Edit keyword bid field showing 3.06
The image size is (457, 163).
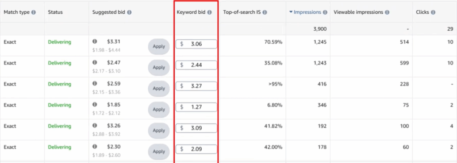tap(196, 44)
